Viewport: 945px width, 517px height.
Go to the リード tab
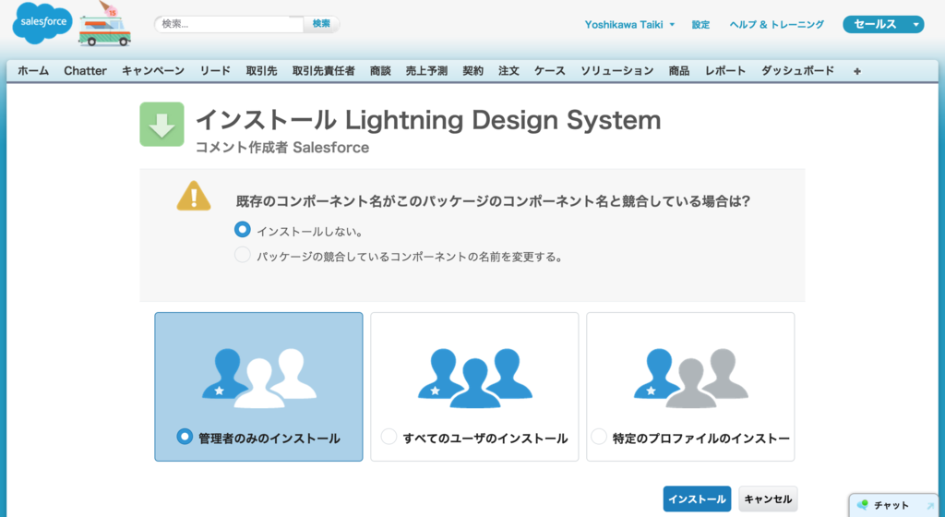click(215, 71)
